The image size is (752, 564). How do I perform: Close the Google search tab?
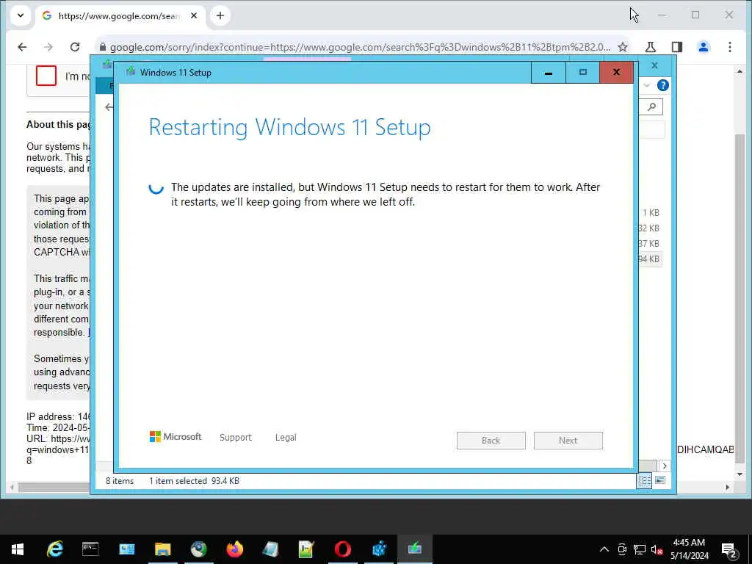(194, 16)
